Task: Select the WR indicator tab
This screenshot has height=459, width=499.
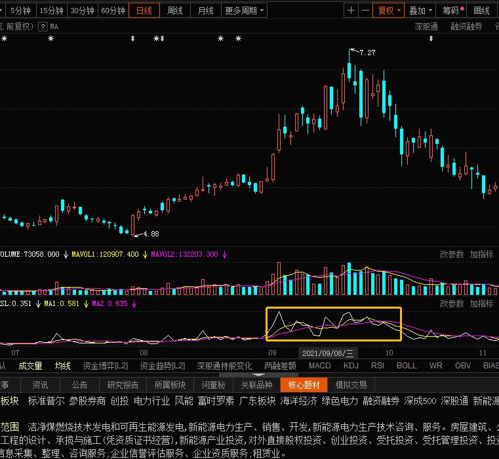Action: coord(435,366)
